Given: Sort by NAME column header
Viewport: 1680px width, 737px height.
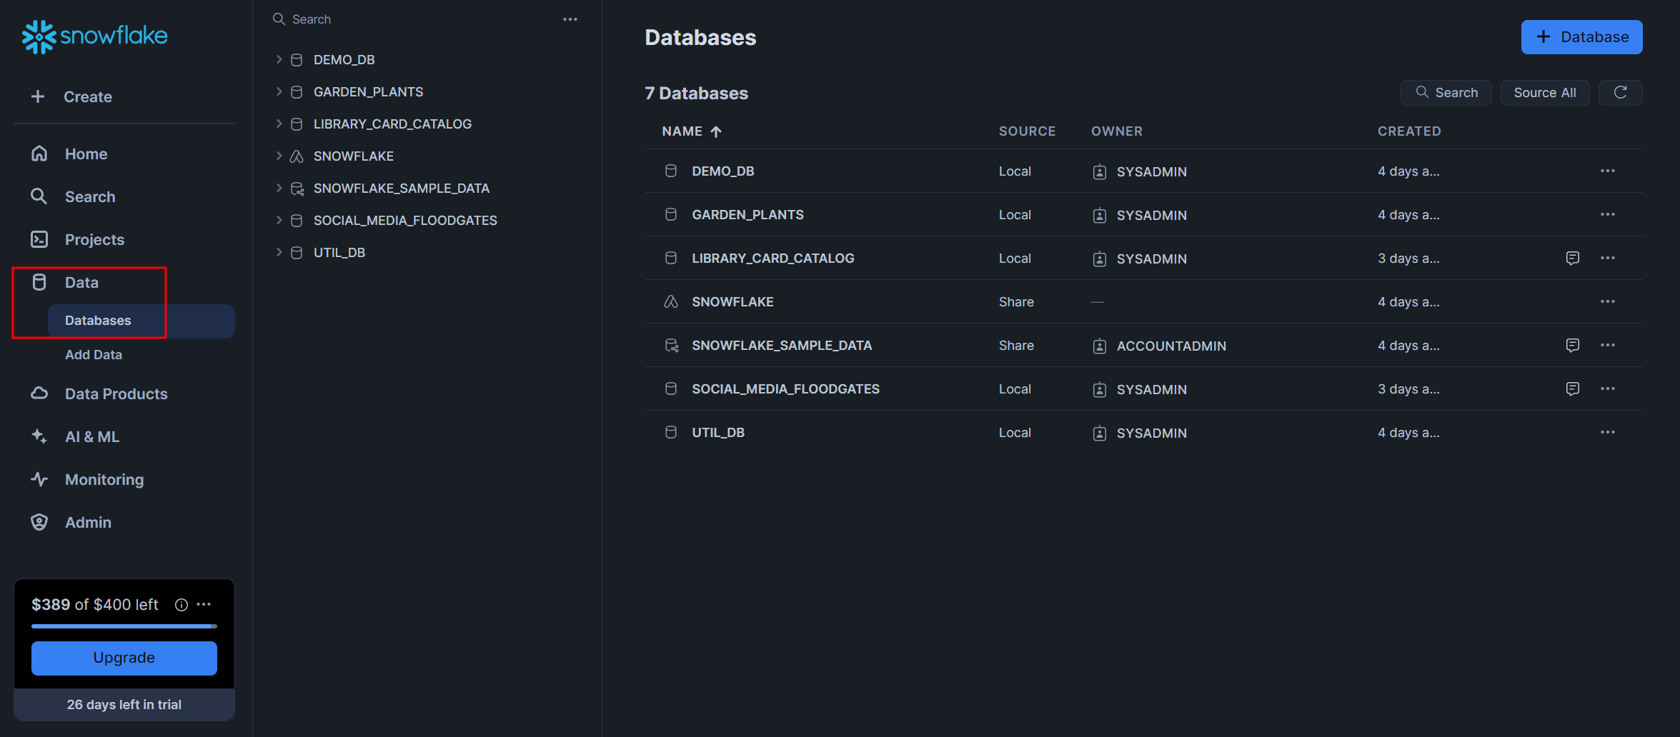Looking at the screenshot, I should click(x=692, y=131).
